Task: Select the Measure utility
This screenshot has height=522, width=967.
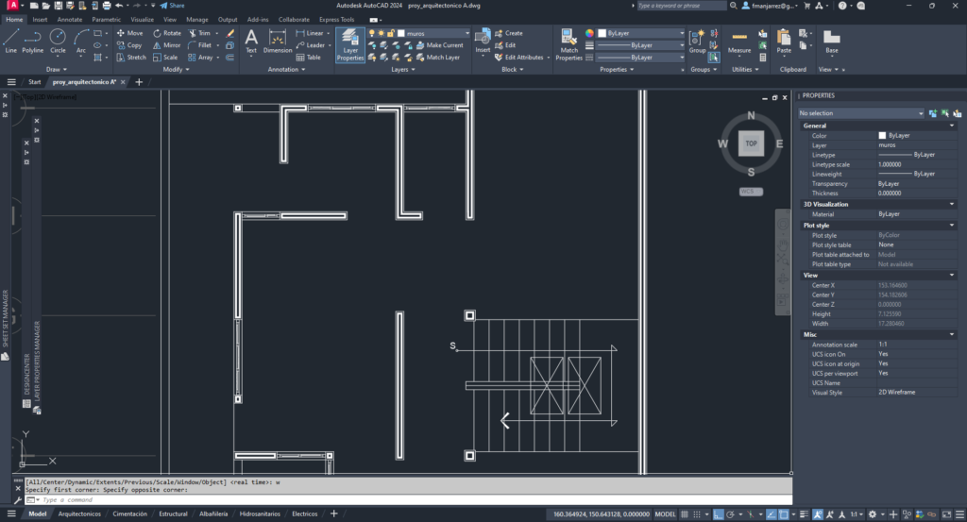Action: (739, 42)
